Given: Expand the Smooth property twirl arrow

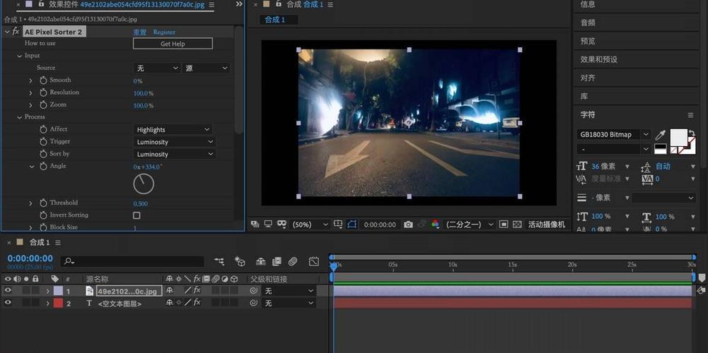Looking at the screenshot, I should click(31, 80).
